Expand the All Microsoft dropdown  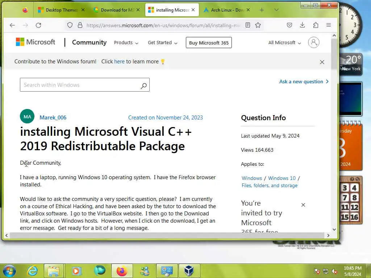tap(285, 43)
